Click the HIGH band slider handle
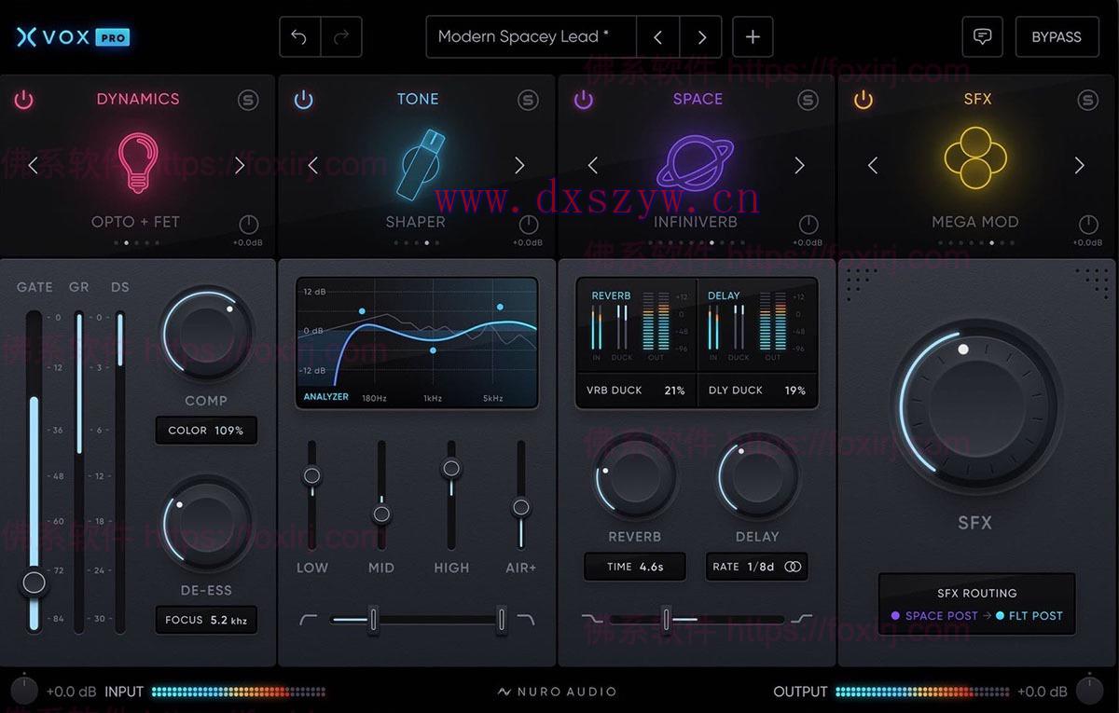Image resolution: width=1119 pixels, height=713 pixels. [x=451, y=469]
